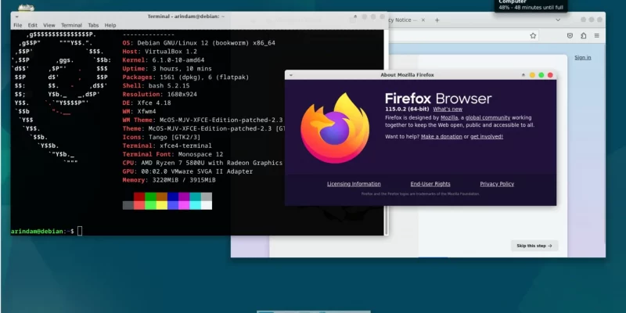Viewport: 626px width, 313px height.
Task: Click the Firefox logo in the About dialog
Action: click(x=335, y=128)
